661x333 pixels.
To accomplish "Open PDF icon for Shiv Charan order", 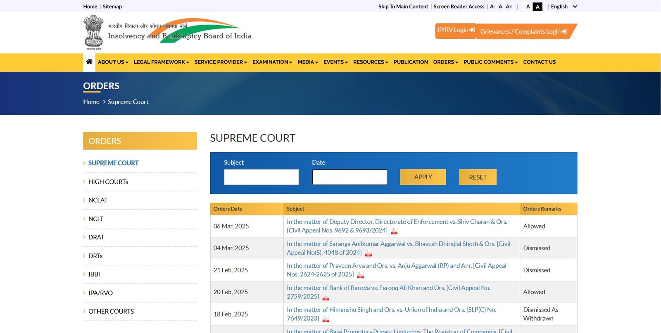I will coord(394,231).
